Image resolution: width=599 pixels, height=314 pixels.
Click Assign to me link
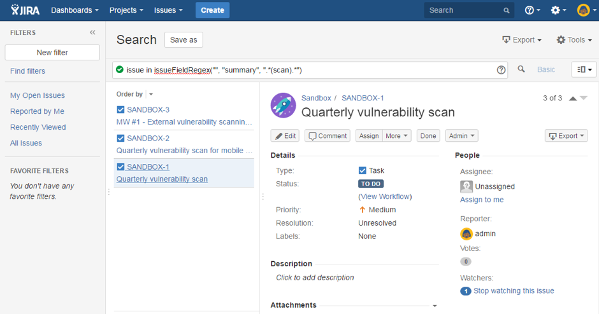(482, 200)
